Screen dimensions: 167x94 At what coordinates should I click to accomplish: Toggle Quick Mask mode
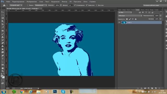pyautogui.click(x=3, y=80)
